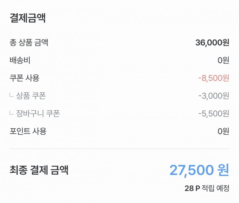The height and width of the screenshot is (203, 239).
Task: Click the 최종 결제 금액 label
Action: (39, 170)
